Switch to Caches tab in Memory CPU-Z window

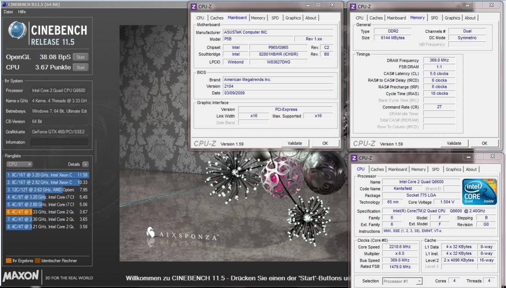click(x=376, y=18)
